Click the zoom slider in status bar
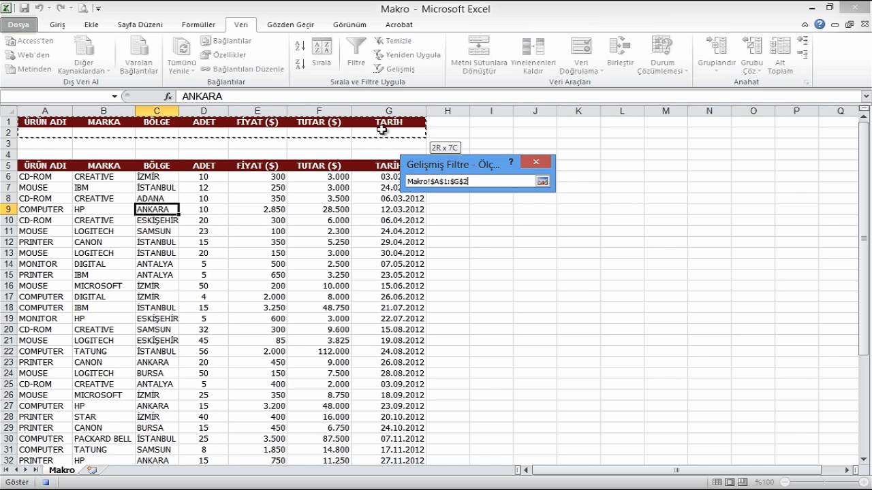872x490 pixels. 823,483
